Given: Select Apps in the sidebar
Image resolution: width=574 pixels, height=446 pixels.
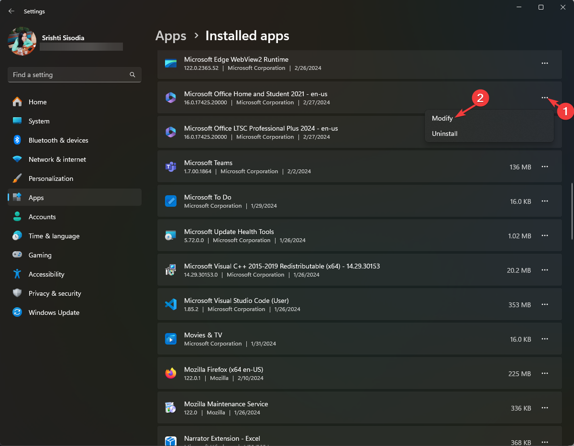Looking at the screenshot, I should [x=75, y=198].
